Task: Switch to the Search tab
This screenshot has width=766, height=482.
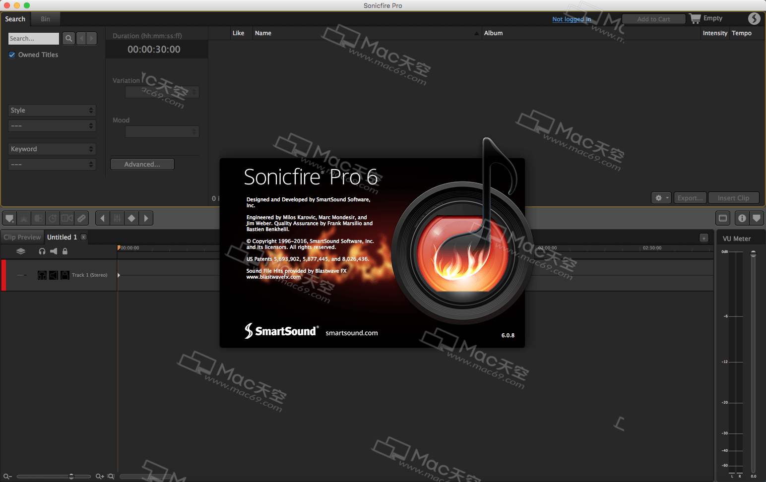Action: pyautogui.click(x=15, y=19)
